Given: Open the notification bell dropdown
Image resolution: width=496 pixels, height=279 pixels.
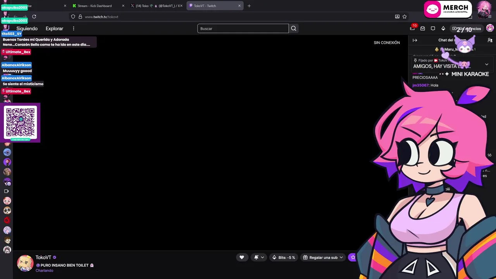Looking at the screenshot, I should pos(259,257).
